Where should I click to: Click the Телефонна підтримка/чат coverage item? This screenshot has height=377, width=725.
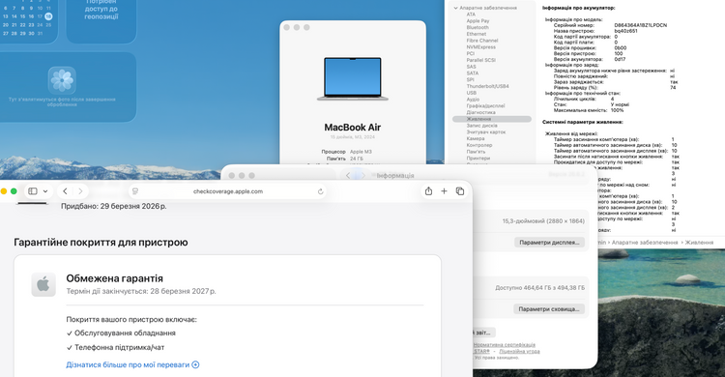[115, 347]
